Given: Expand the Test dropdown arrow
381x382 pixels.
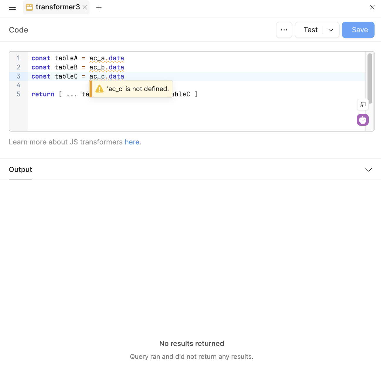Looking at the screenshot, I should (x=331, y=30).
